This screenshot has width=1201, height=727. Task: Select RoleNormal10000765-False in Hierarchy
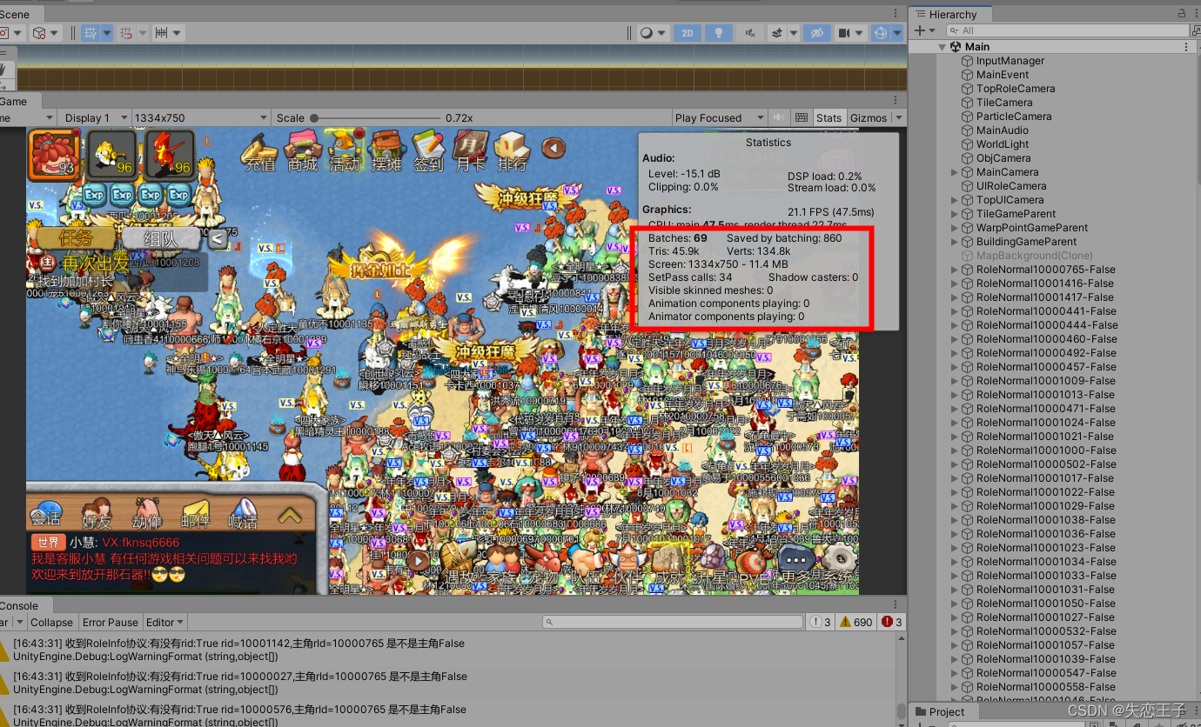tap(1045, 270)
